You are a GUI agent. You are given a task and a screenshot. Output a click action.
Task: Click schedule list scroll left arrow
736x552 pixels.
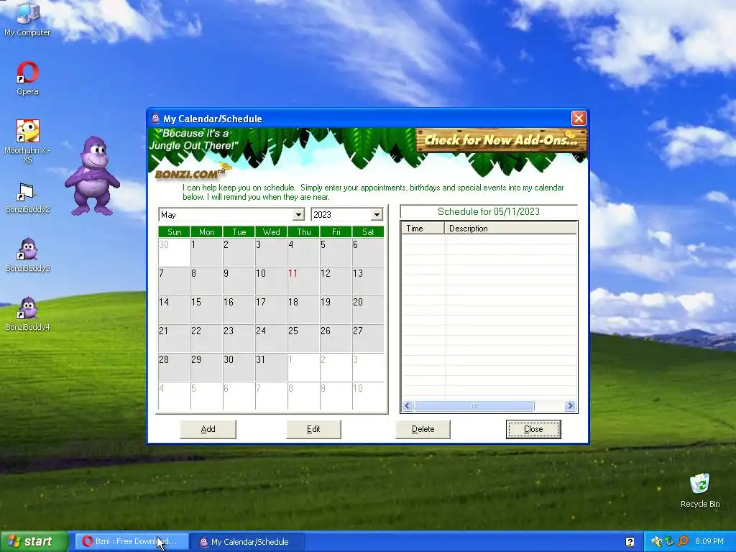[407, 405]
